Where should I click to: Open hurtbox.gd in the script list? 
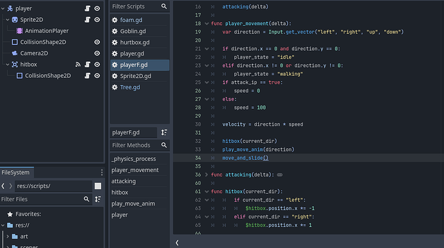(x=140, y=43)
